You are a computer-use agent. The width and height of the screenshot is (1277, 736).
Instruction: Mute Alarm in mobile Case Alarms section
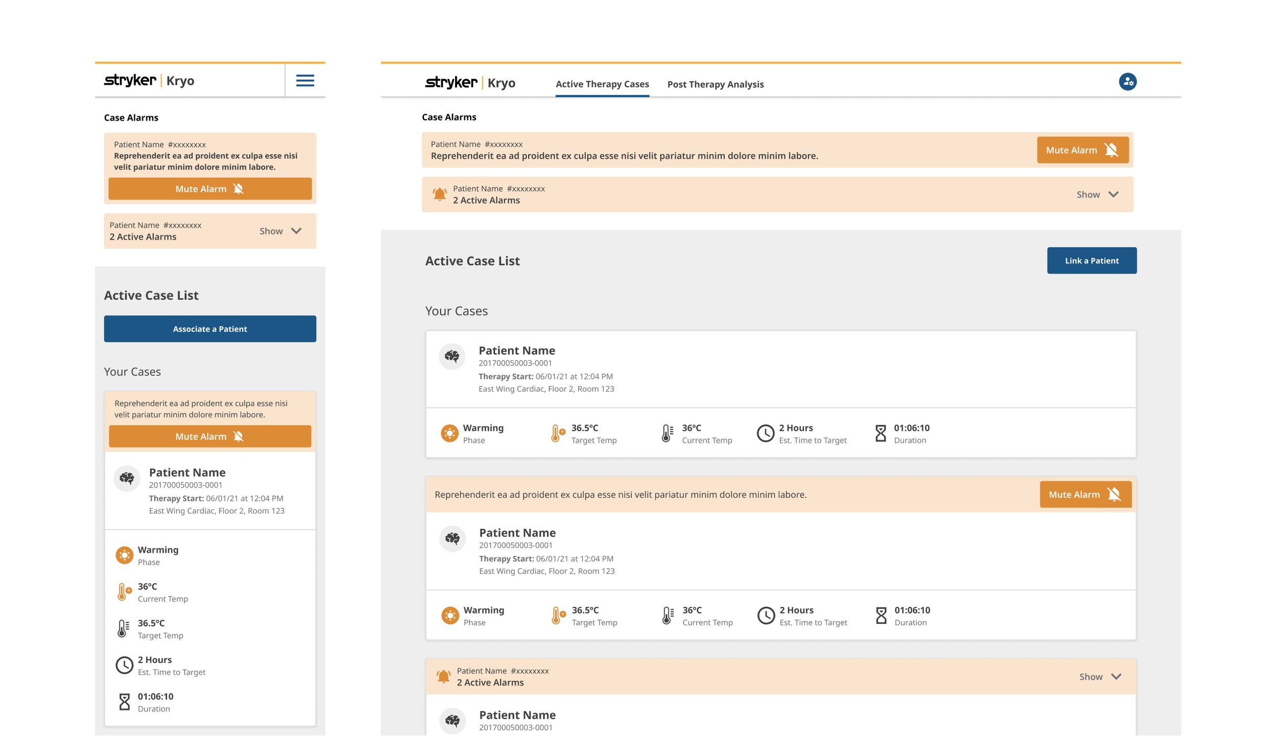[210, 189]
